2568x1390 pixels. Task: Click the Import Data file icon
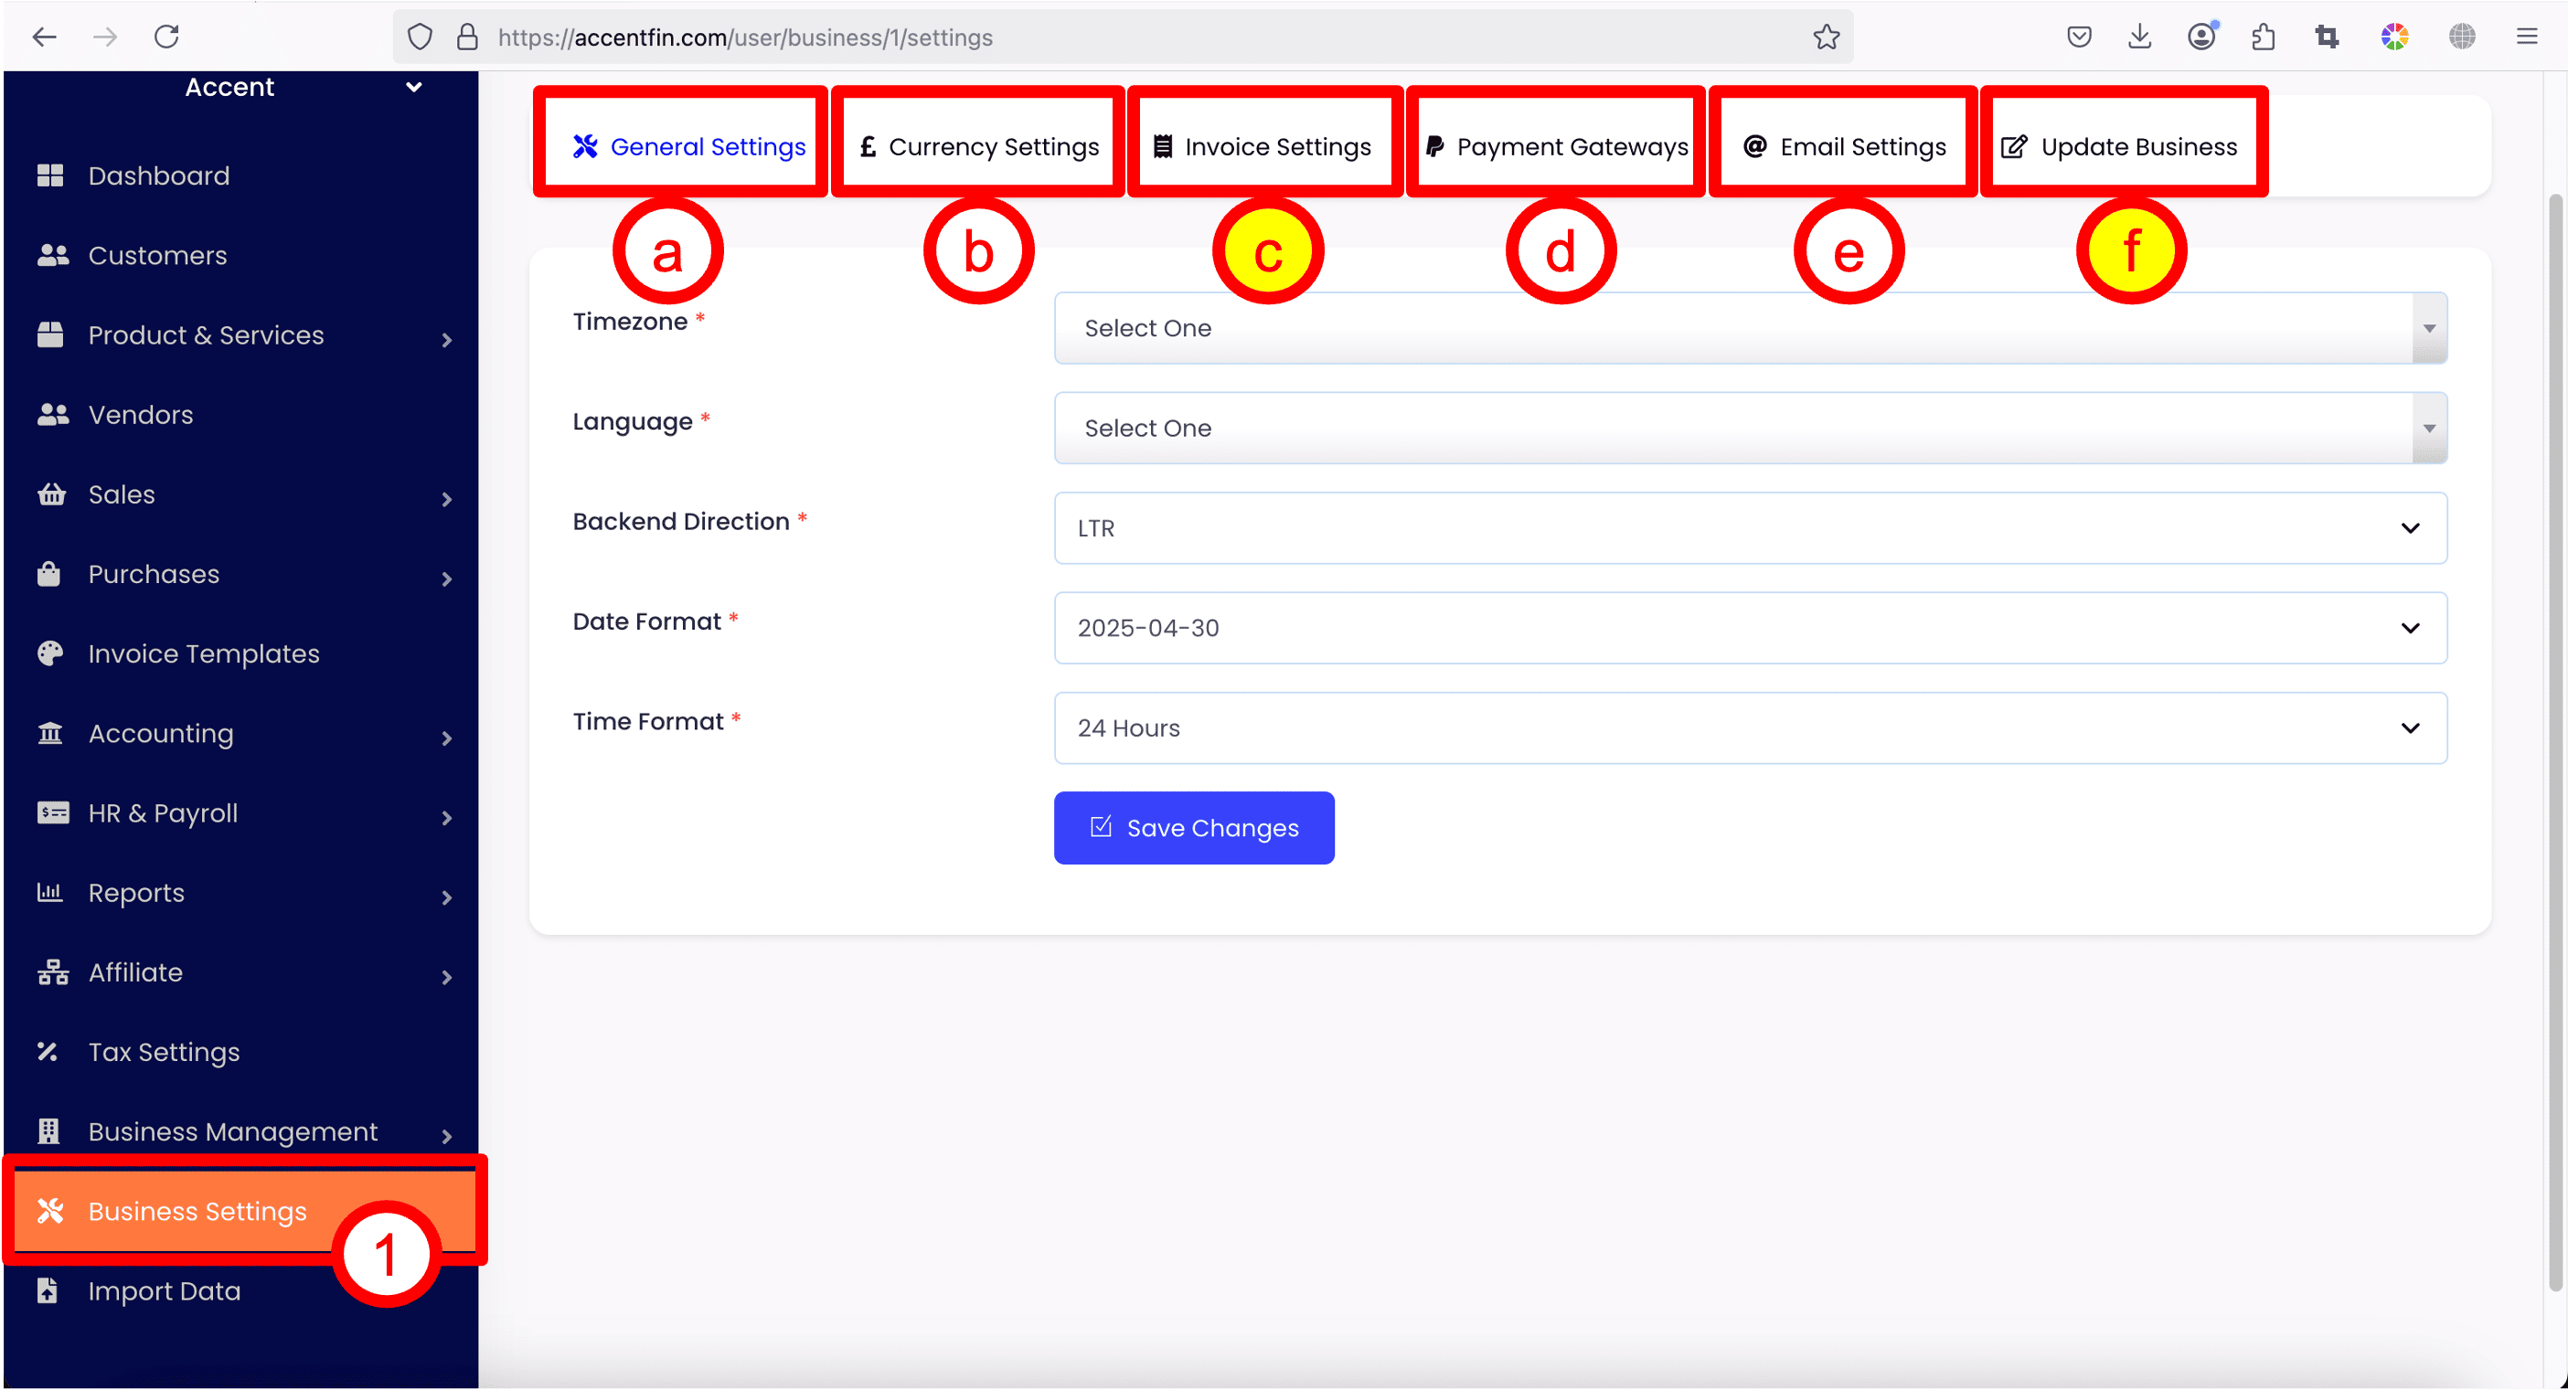coord(48,1290)
